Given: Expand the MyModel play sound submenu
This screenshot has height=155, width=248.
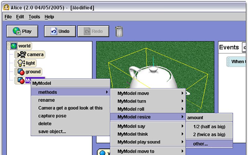Looking at the screenshot, I should (x=148, y=142).
